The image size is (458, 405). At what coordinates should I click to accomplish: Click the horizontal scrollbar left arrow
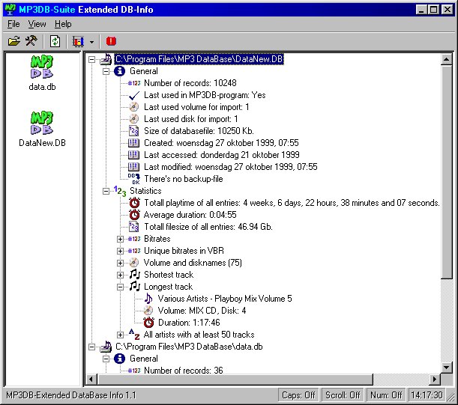(91, 380)
